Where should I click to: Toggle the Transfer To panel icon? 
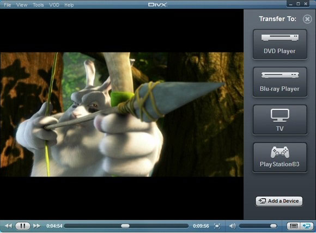pos(307,226)
